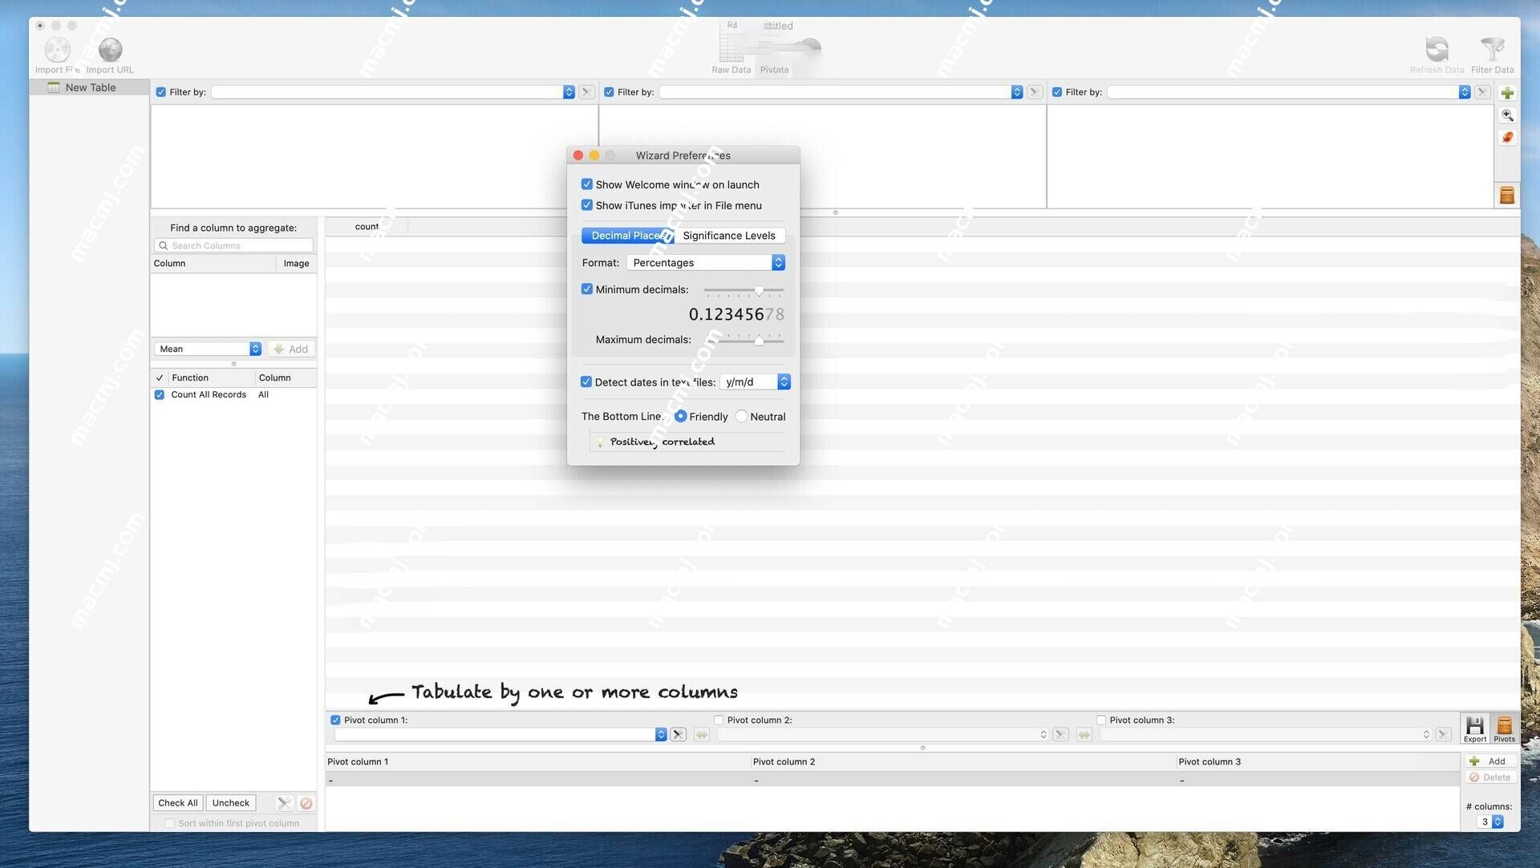Uncheck Show Welcome window on launch
The width and height of the screenshot is (1540, 868).
(586, 184)
